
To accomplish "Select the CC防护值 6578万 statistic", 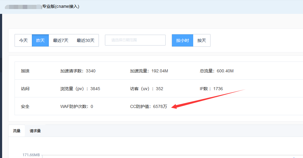I will click(x=148, y=106).
